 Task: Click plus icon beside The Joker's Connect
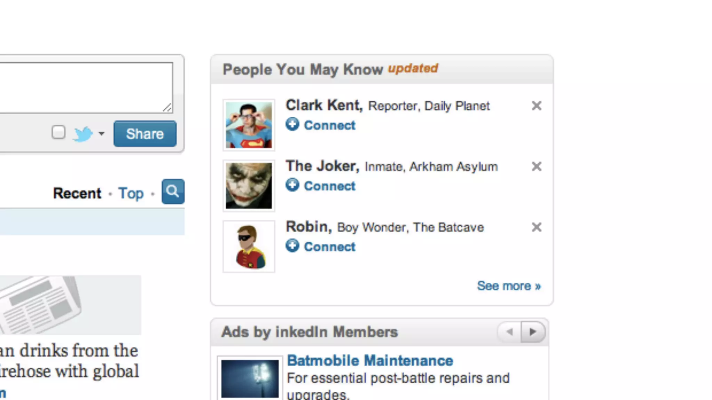292,185
